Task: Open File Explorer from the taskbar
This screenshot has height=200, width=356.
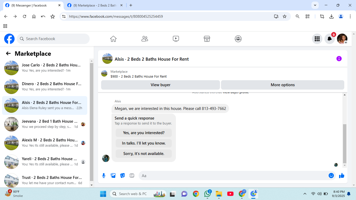Action: tap(219, 194)
